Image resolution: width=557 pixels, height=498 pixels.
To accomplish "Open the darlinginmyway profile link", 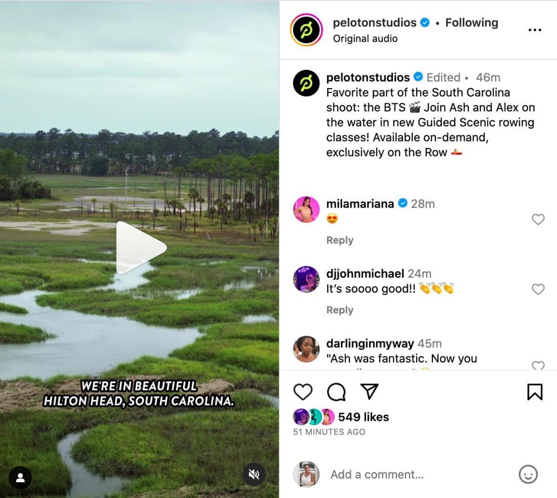I will pos(370,343).
